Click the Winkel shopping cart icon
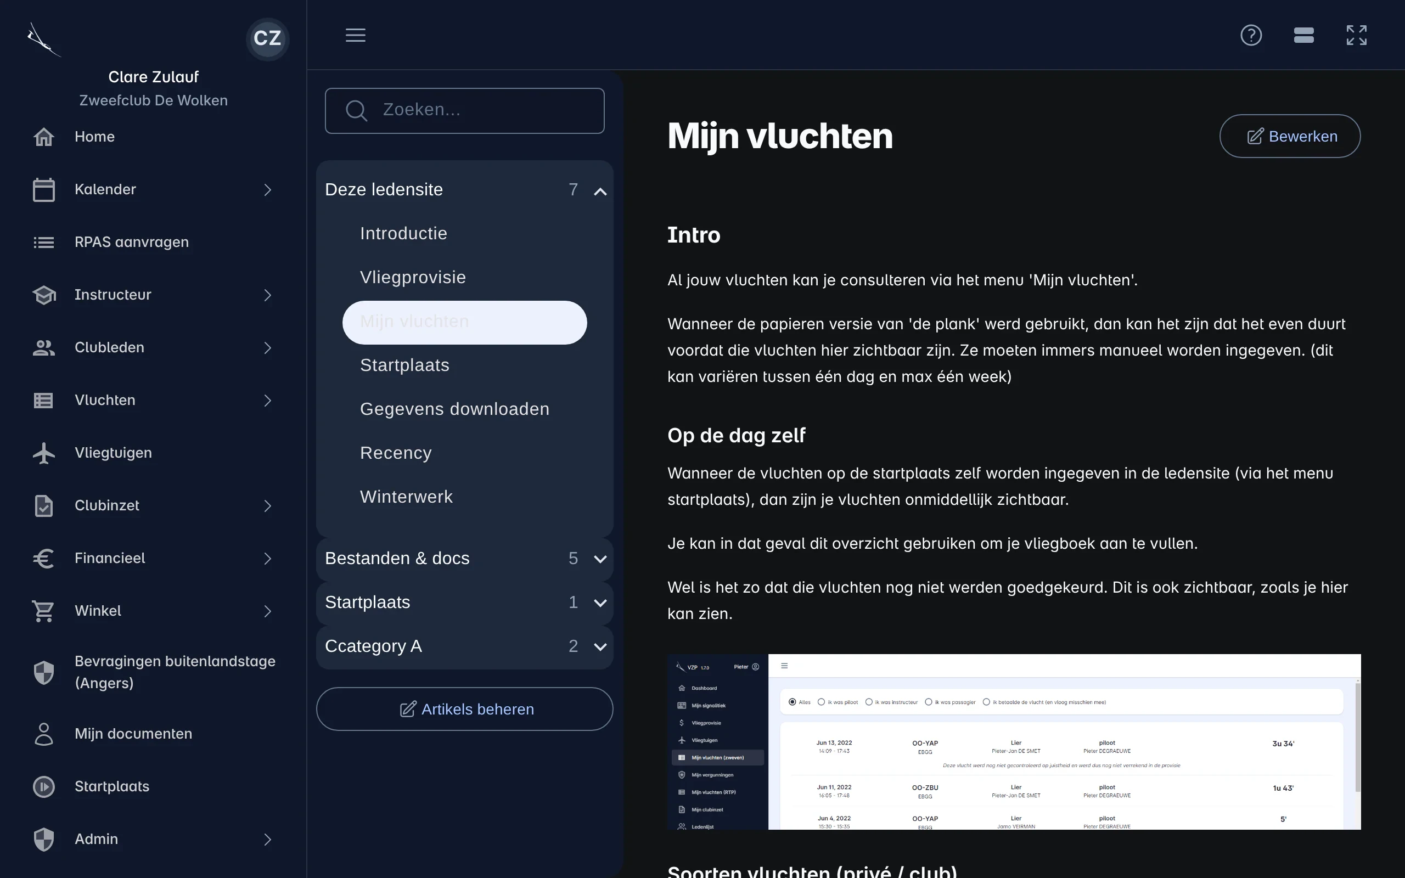This screenshot has height=878, width=1405. (43, 611)
